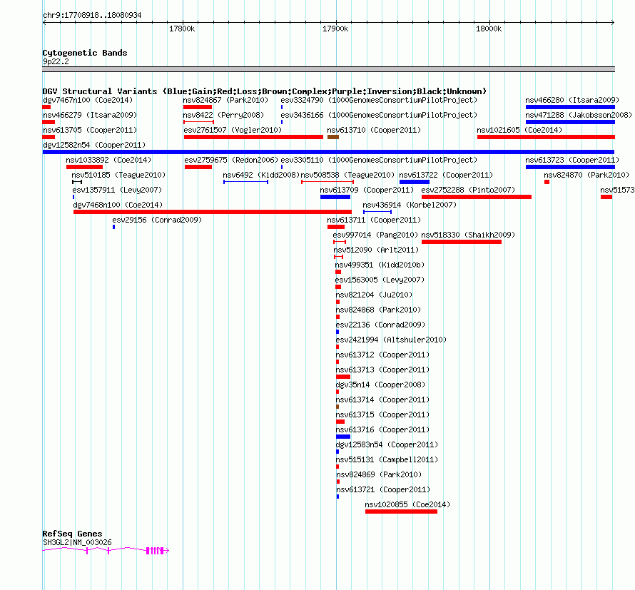
Task: Click the red dgv7468n100 loss bar
Action: (213, 212)
